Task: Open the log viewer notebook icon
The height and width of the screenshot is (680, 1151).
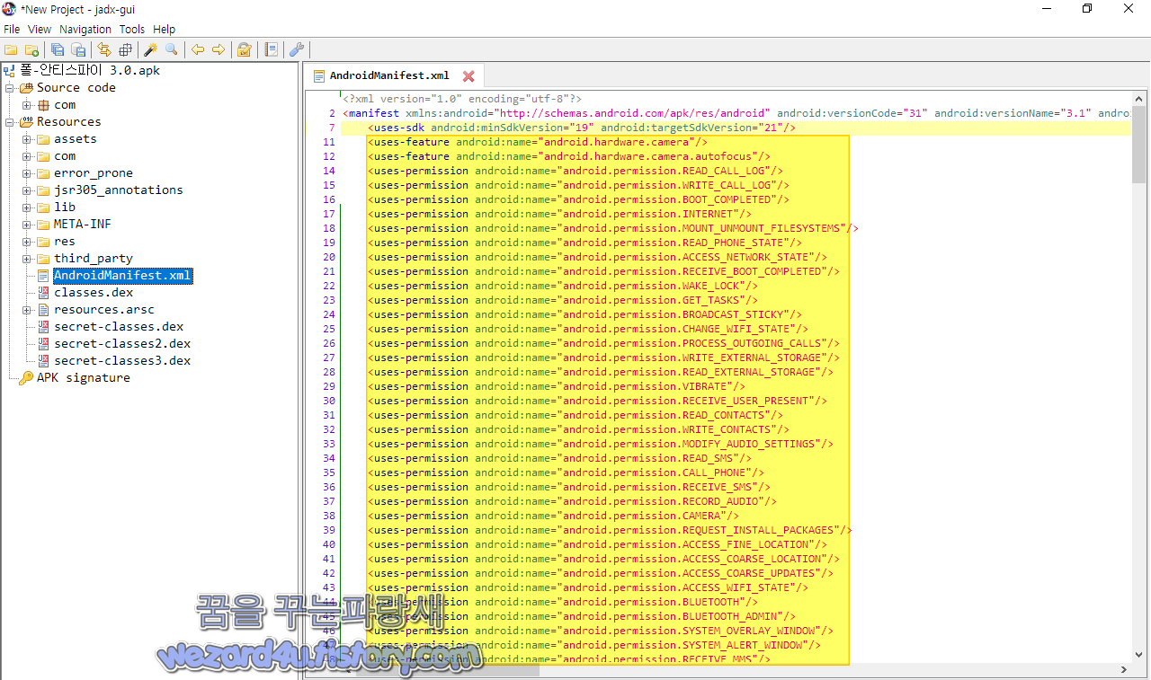Action: (x=271, y=49)
